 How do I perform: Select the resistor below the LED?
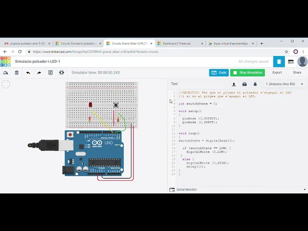(90, 119)
